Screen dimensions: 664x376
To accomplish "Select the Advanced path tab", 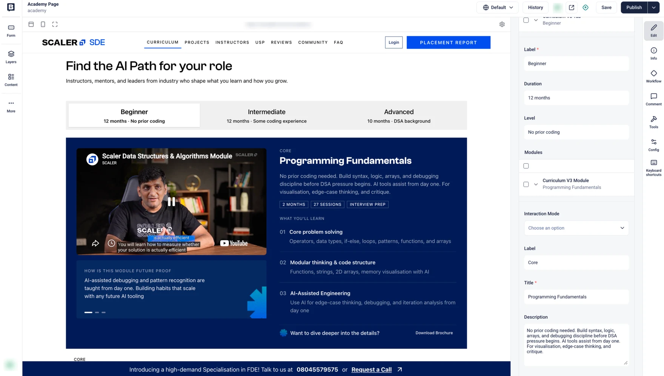I will click(399, 115).
